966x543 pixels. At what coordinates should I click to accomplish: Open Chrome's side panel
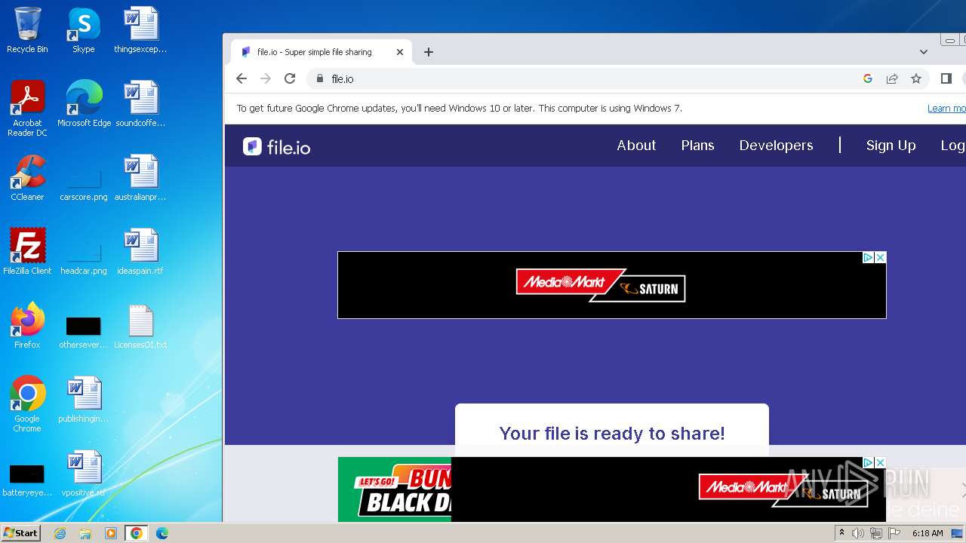[x=946, y=78]
